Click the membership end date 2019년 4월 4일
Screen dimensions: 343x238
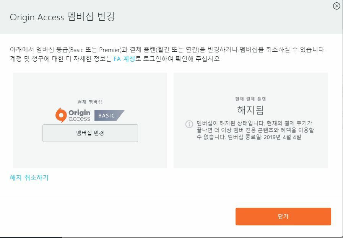point(283,137)
